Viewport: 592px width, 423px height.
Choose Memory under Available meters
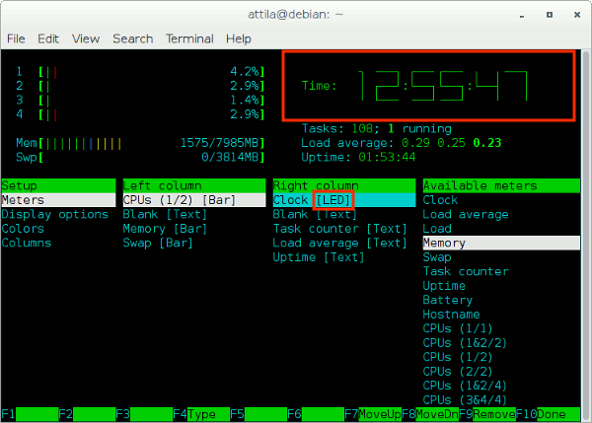(501, 243)
